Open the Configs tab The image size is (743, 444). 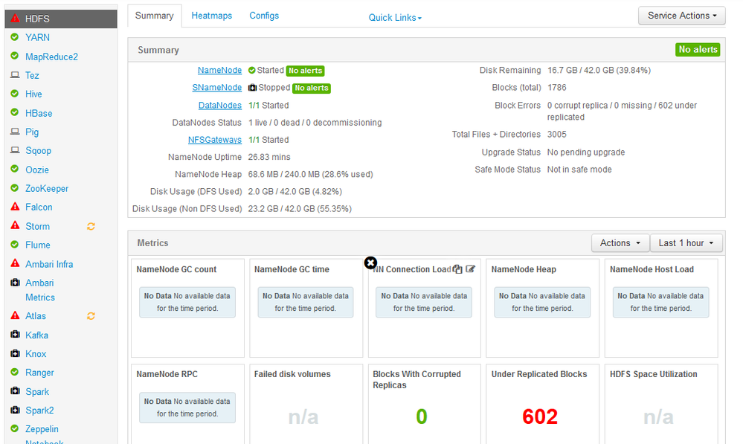pos(264,16)
